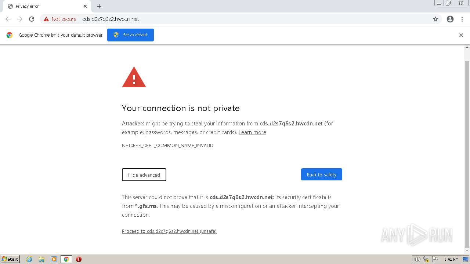
Task: Set Chrome as default browser
Action: point(130,35)
